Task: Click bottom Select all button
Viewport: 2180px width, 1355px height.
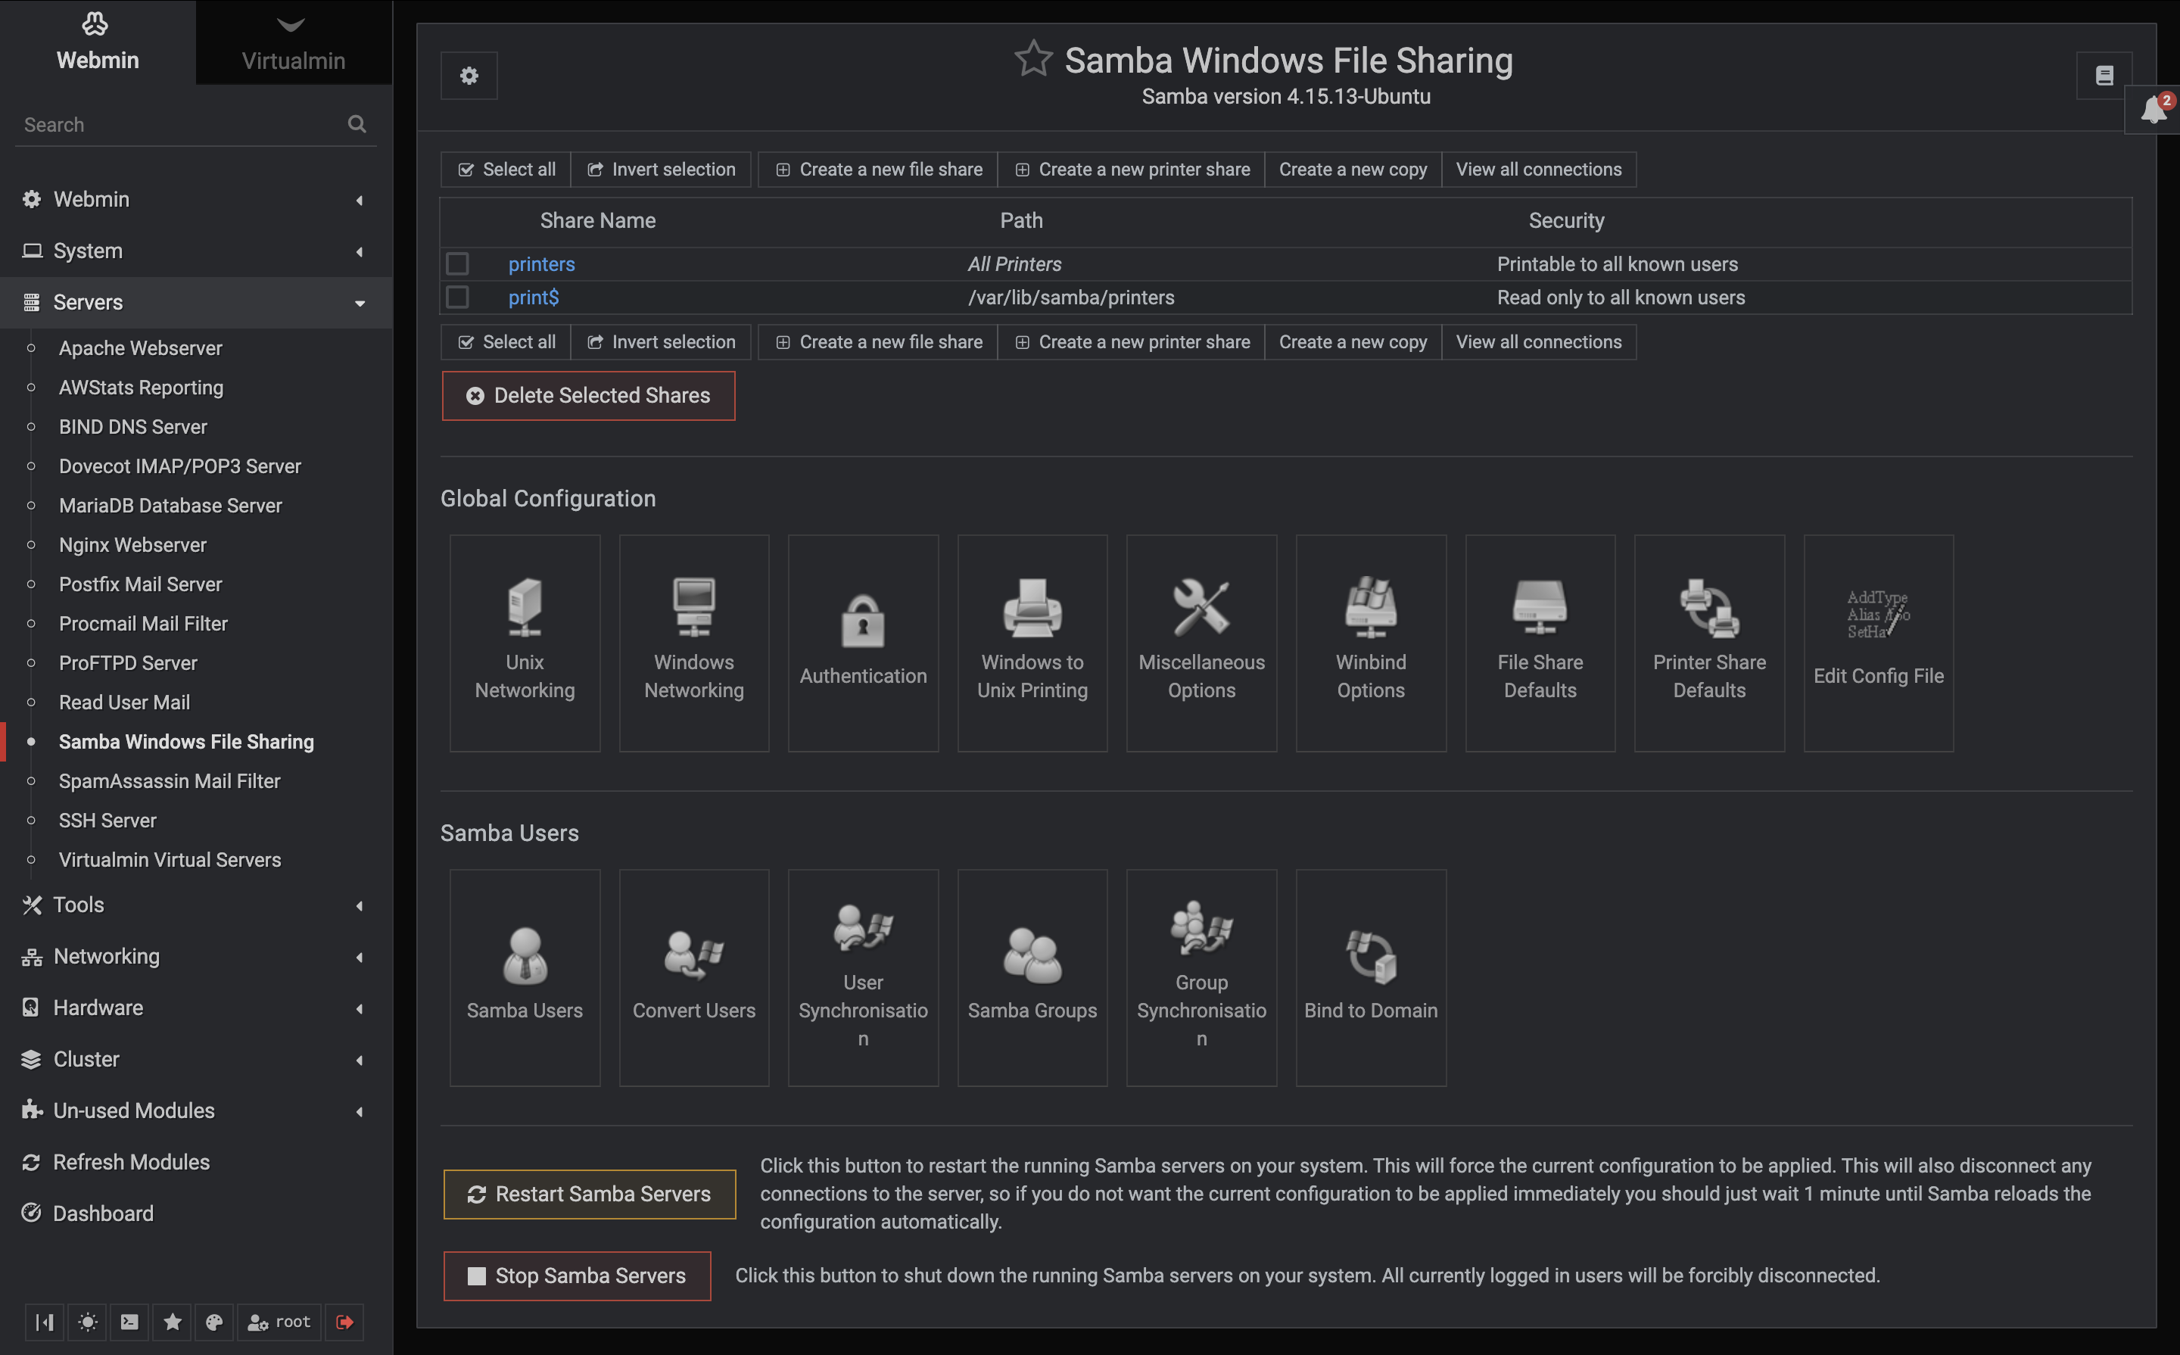Action: click(506, 341)
